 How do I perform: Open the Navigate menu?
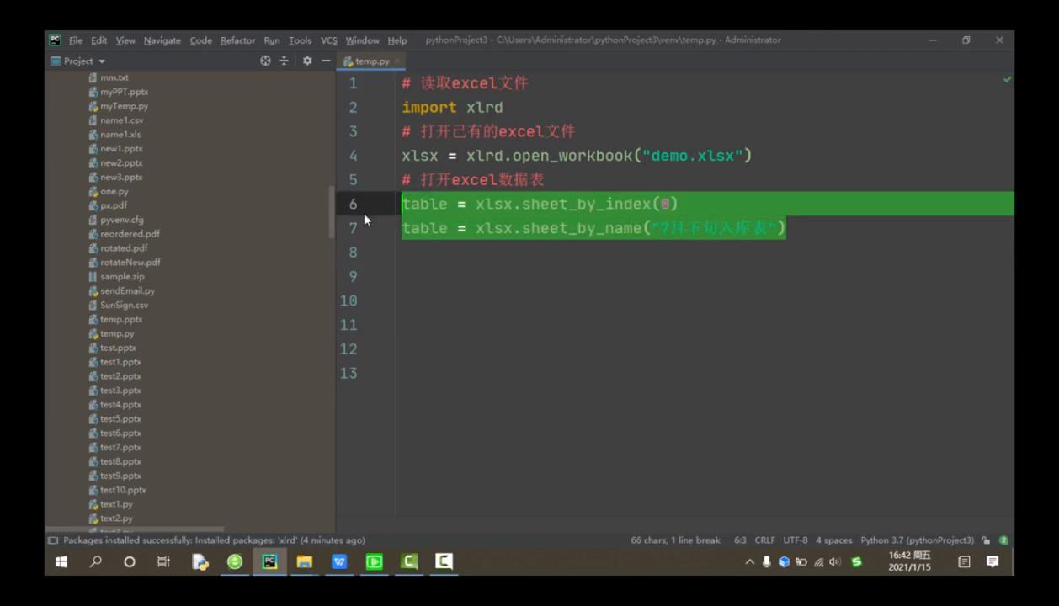coord(162,40)
